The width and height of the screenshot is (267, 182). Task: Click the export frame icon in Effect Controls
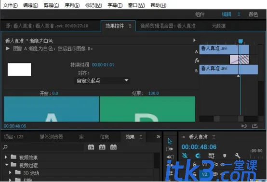[255, 126]
